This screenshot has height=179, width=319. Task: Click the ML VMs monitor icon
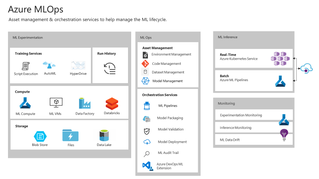pos(56,103)
